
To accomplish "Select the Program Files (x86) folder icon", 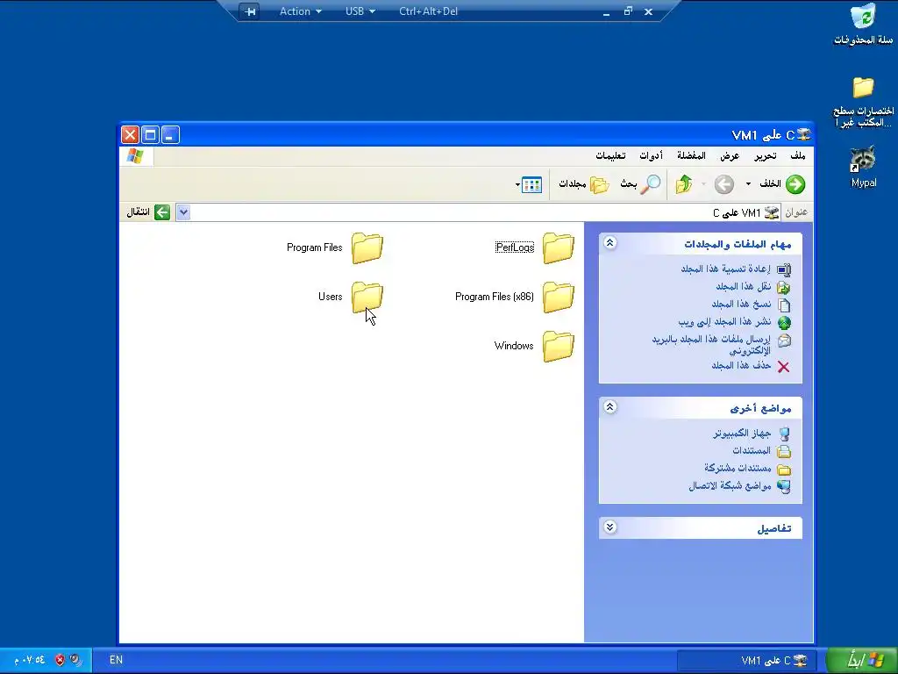I will [559, 297].
